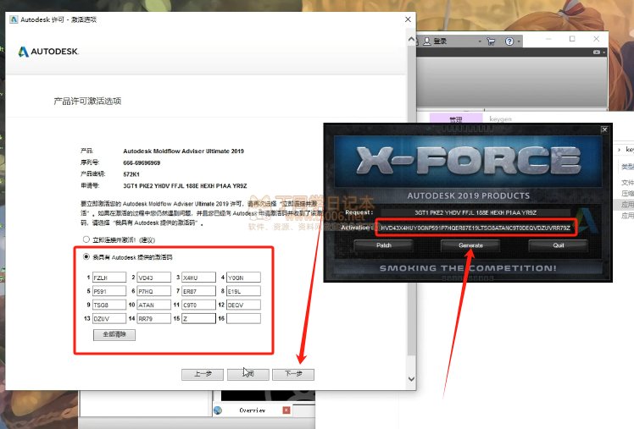Image resolution: width=634 pixels, height=429 pixels.
Task: Click the Autodesk window title bar icon
Action: click(x=14, y=19)
